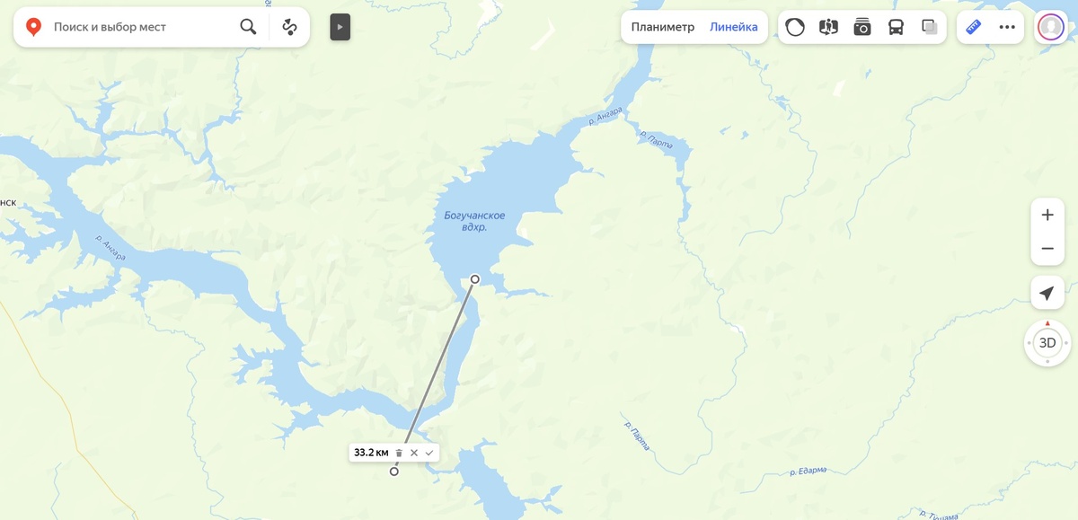The height and width of the screenshot is (520, 1078).
Task: Open the route builder icon
Action: click(x=289, y=27)
